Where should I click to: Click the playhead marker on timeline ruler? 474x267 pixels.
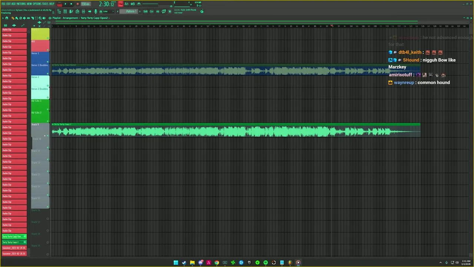(332, 26)
